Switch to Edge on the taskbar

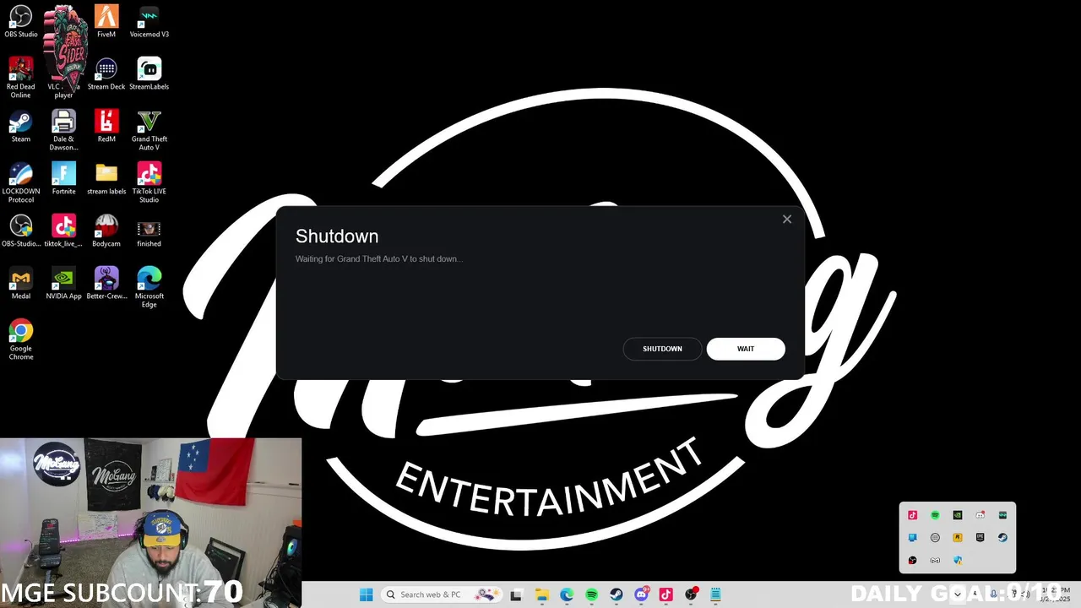[x=567, y=594]
